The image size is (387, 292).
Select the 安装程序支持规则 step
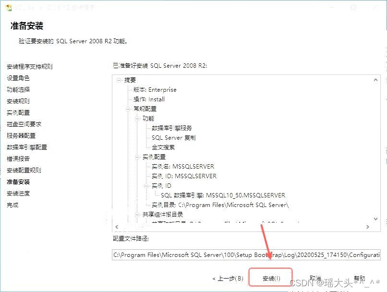30,66
